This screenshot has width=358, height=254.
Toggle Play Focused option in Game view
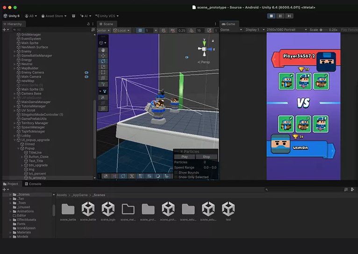(349, 29)
